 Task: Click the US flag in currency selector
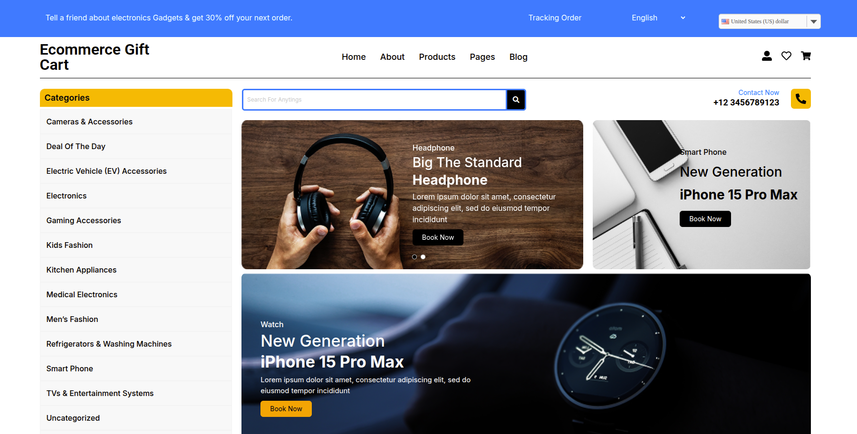725,21
